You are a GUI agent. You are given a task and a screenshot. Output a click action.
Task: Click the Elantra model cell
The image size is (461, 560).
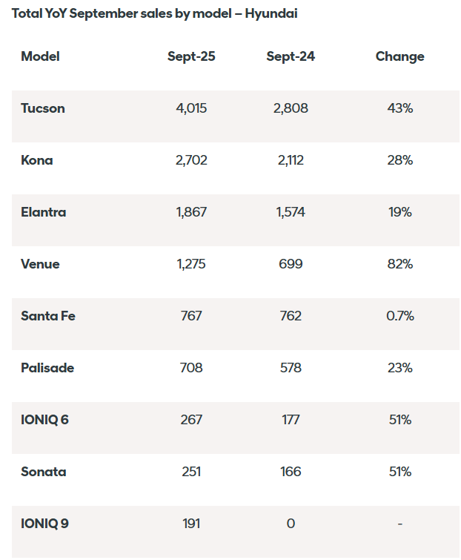pos(44,212)
